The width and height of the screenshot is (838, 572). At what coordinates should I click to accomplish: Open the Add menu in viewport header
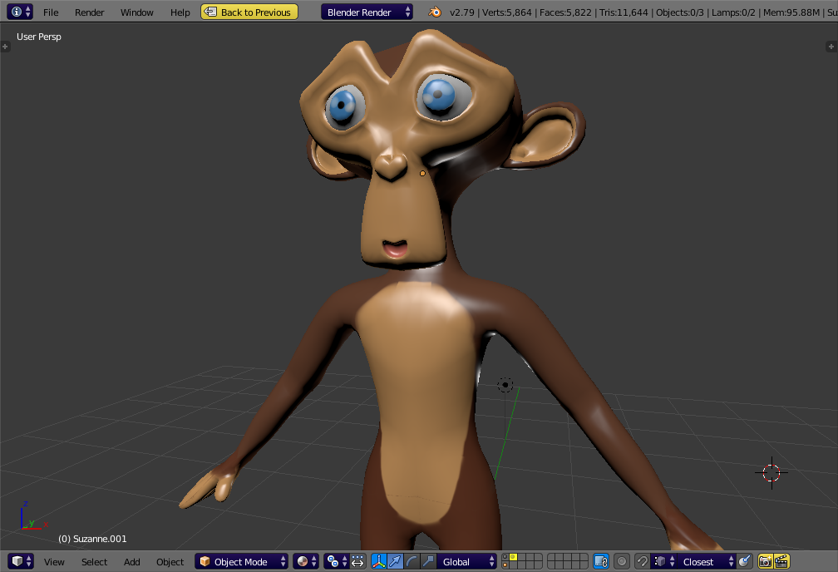click(x=132, y=562)
